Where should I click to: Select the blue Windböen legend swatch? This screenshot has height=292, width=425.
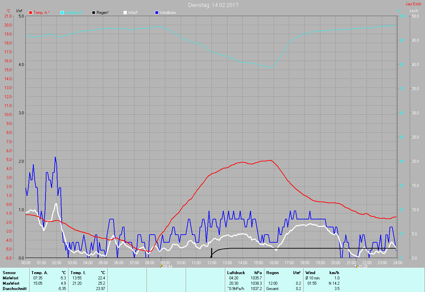tap(157, 13)
